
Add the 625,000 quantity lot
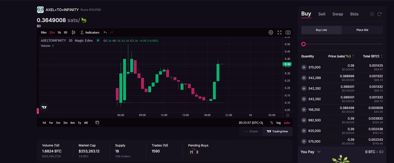click(x=304, y=131)
